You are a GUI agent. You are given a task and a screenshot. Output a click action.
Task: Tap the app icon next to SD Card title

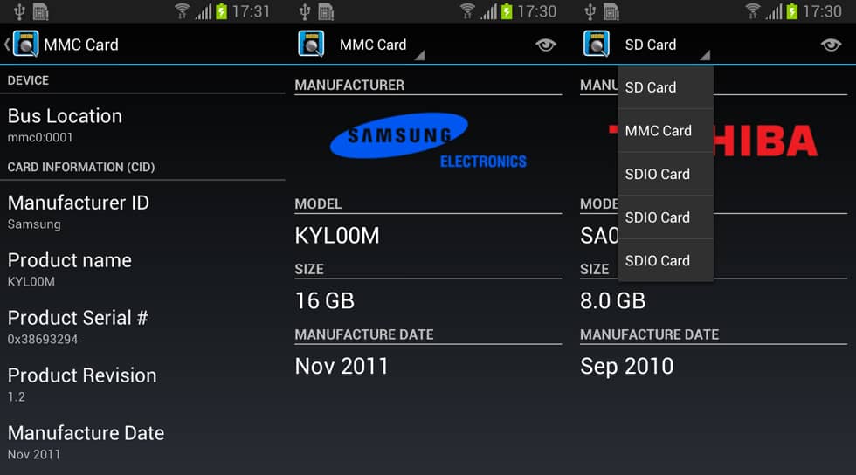pyautogui.click(x=596, y=45)
